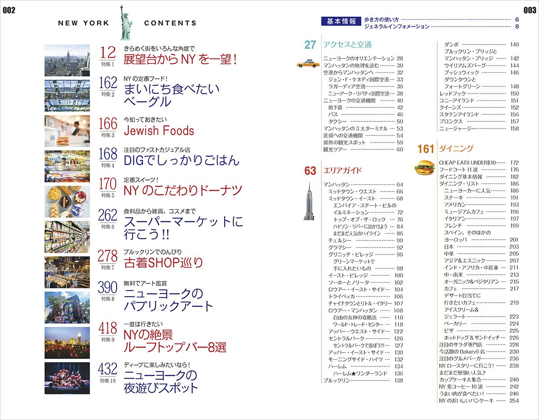The width and height of the screenshot is (539, 420).
Task: Open the 古着SHOP巡り feature title
Action: point(163,262)
